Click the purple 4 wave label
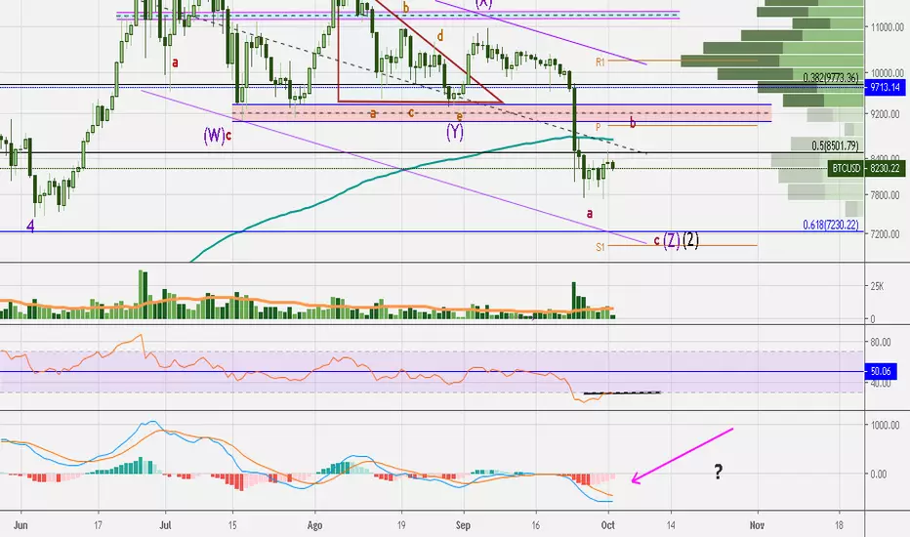The image size is (910, 537). click(31, 227)
